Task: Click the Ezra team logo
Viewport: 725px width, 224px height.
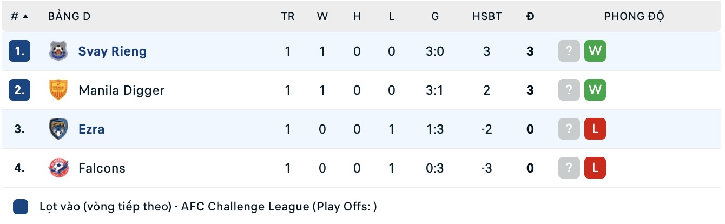Action: 58,129
